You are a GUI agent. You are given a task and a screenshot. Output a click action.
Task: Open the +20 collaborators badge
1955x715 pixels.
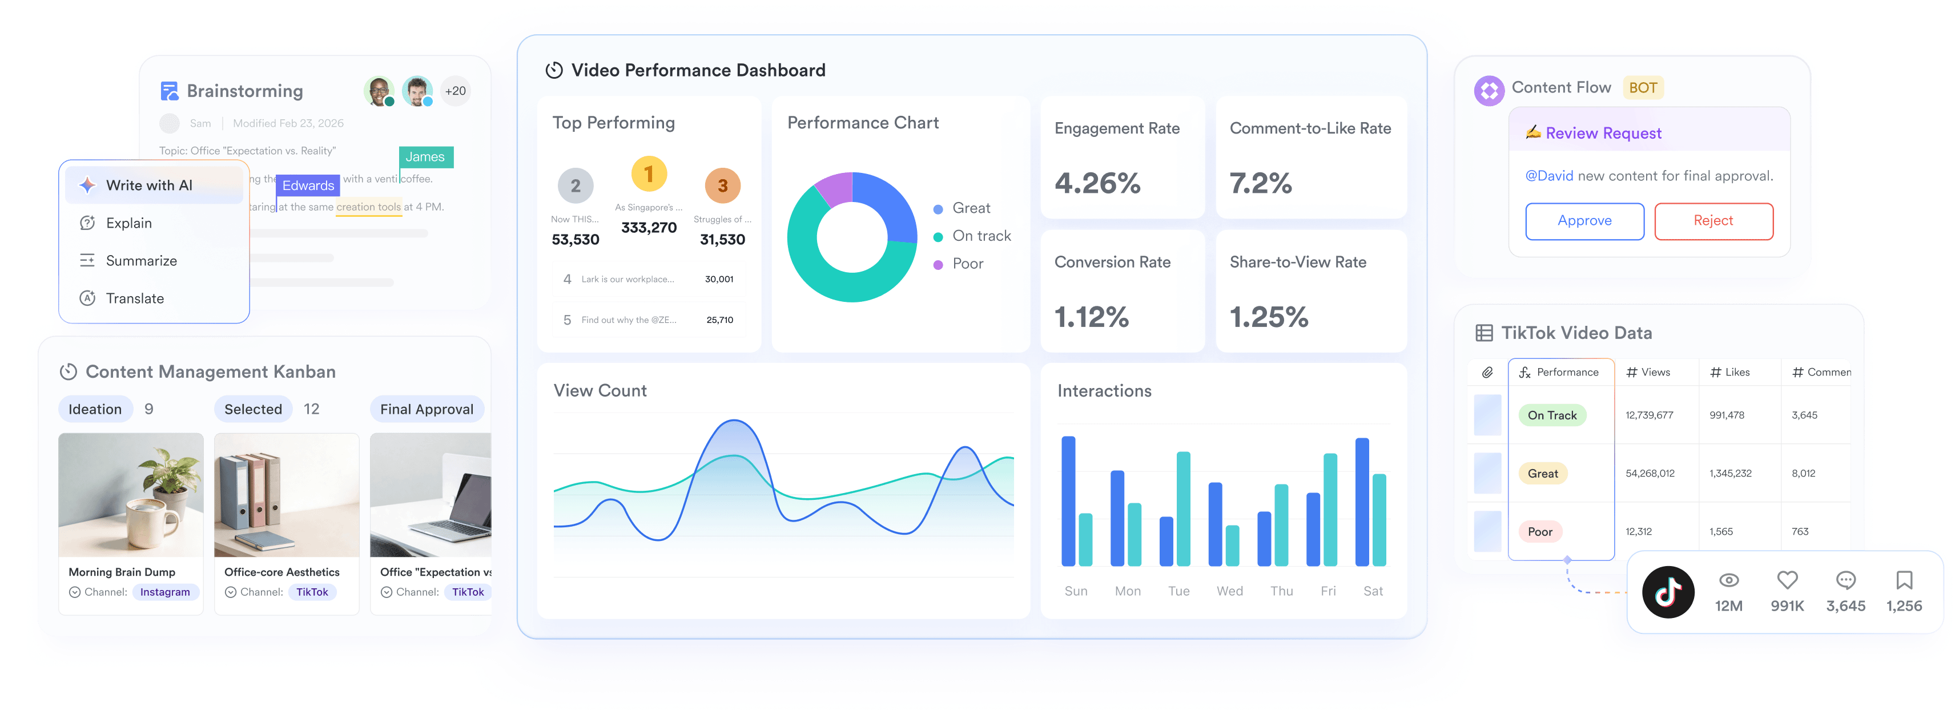pos(456,91)
